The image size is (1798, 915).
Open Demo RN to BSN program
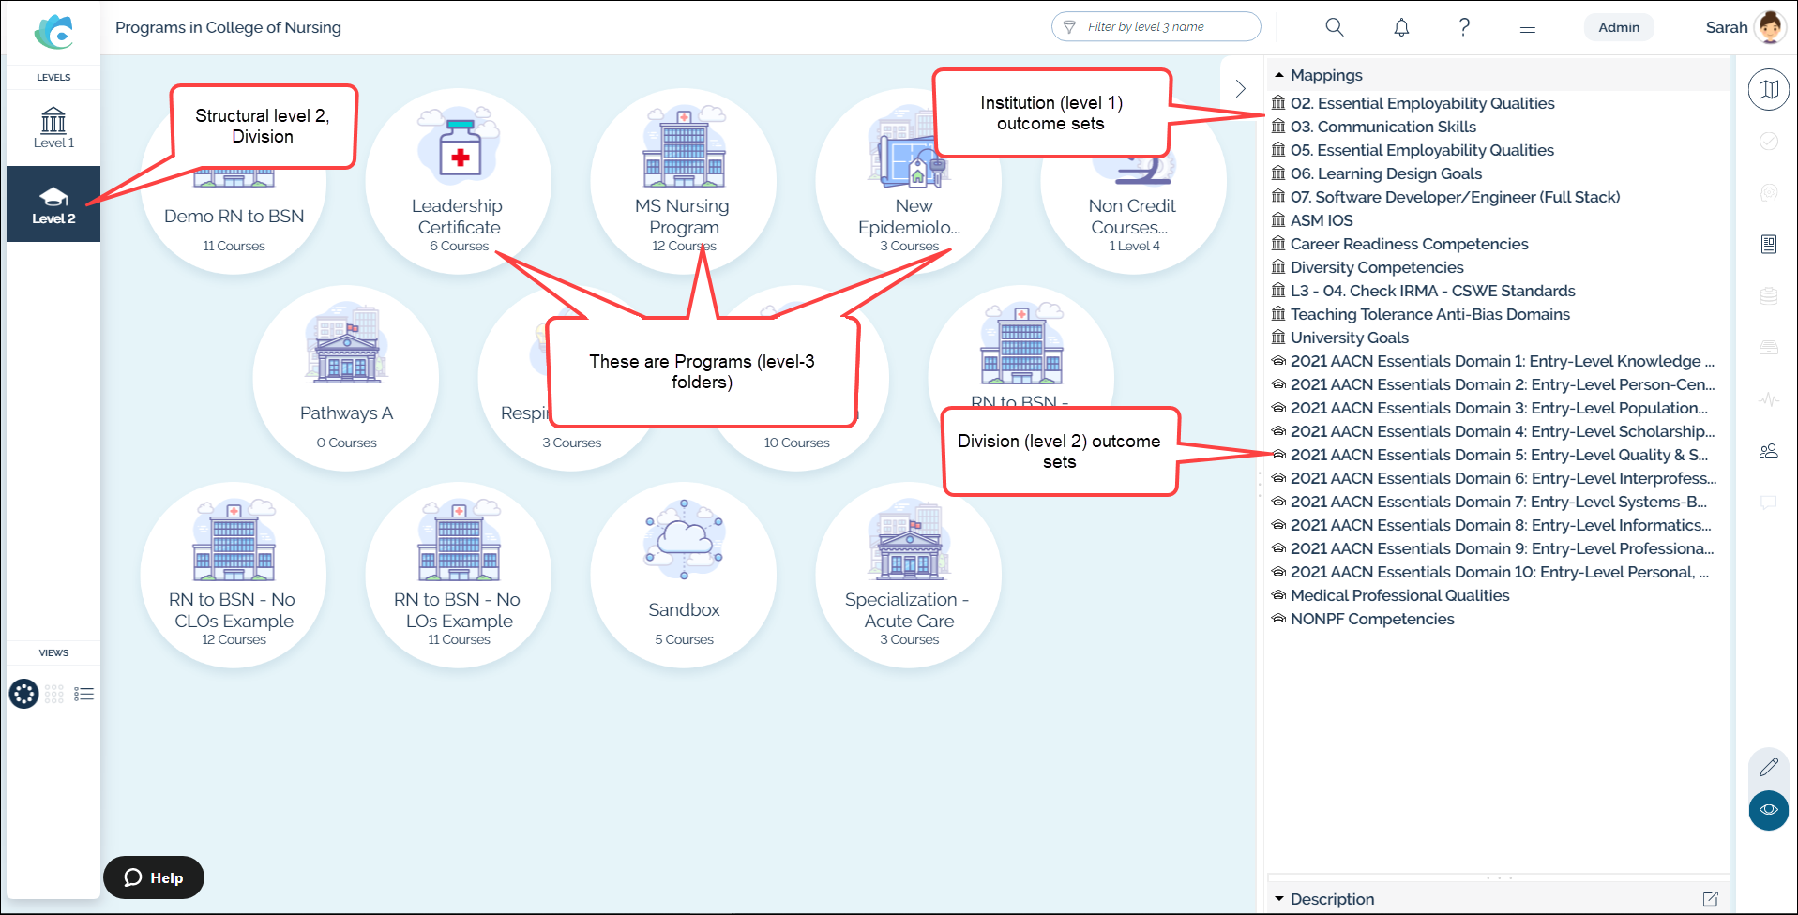point(234,181)
